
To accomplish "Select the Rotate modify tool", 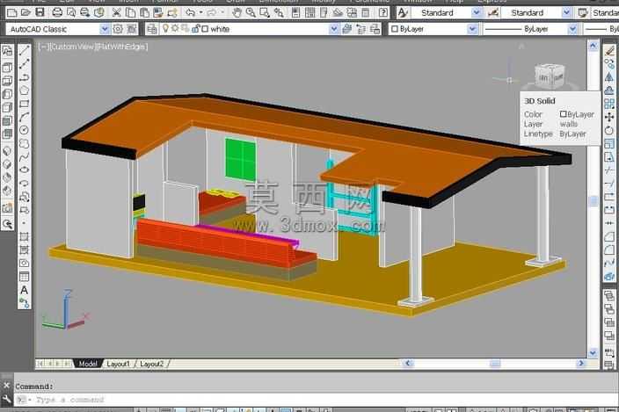I will 609,130.
